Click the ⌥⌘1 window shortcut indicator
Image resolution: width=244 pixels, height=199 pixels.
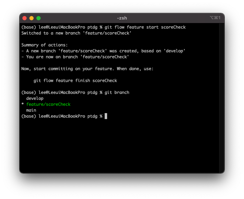click(215, 18)
